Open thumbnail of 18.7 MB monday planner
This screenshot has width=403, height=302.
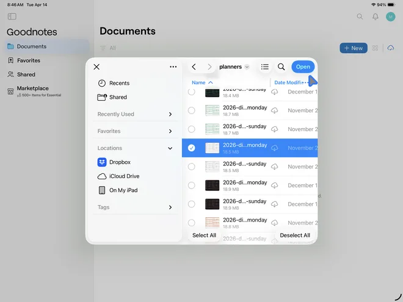[x=212, y=110]
